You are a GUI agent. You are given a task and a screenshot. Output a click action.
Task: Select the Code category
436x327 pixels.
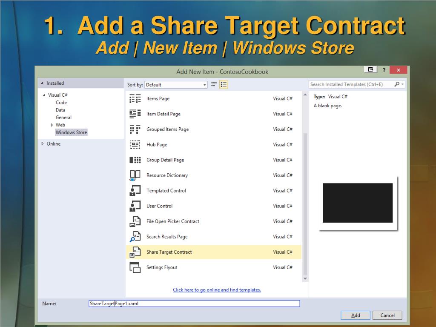[61, 103]
